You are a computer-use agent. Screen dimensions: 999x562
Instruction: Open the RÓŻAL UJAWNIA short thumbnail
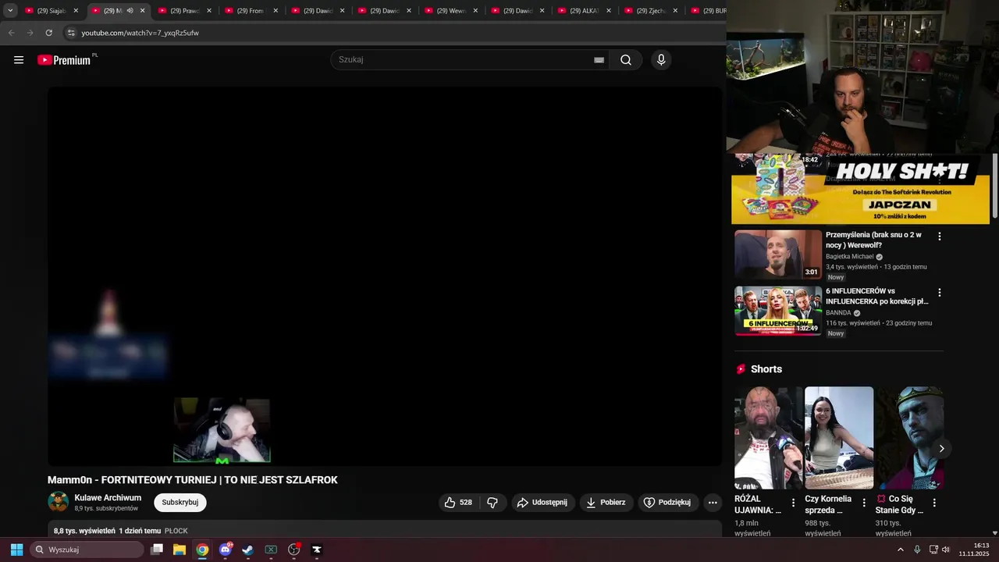[769, 438]
